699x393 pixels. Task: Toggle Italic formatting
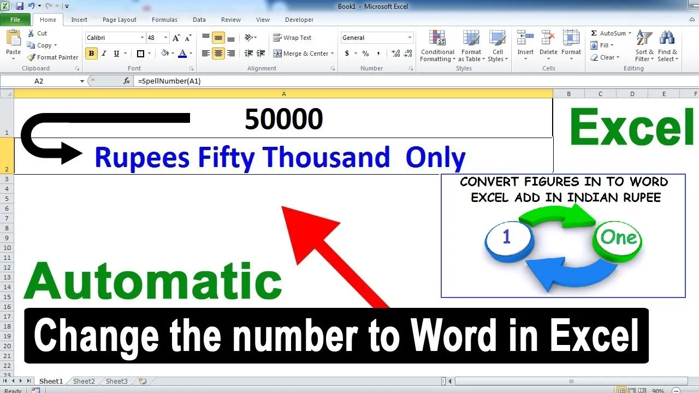click(104, 53)
